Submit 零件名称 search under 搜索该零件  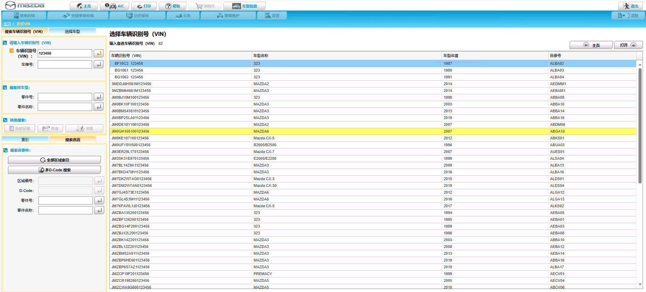(x=99, y=210)
